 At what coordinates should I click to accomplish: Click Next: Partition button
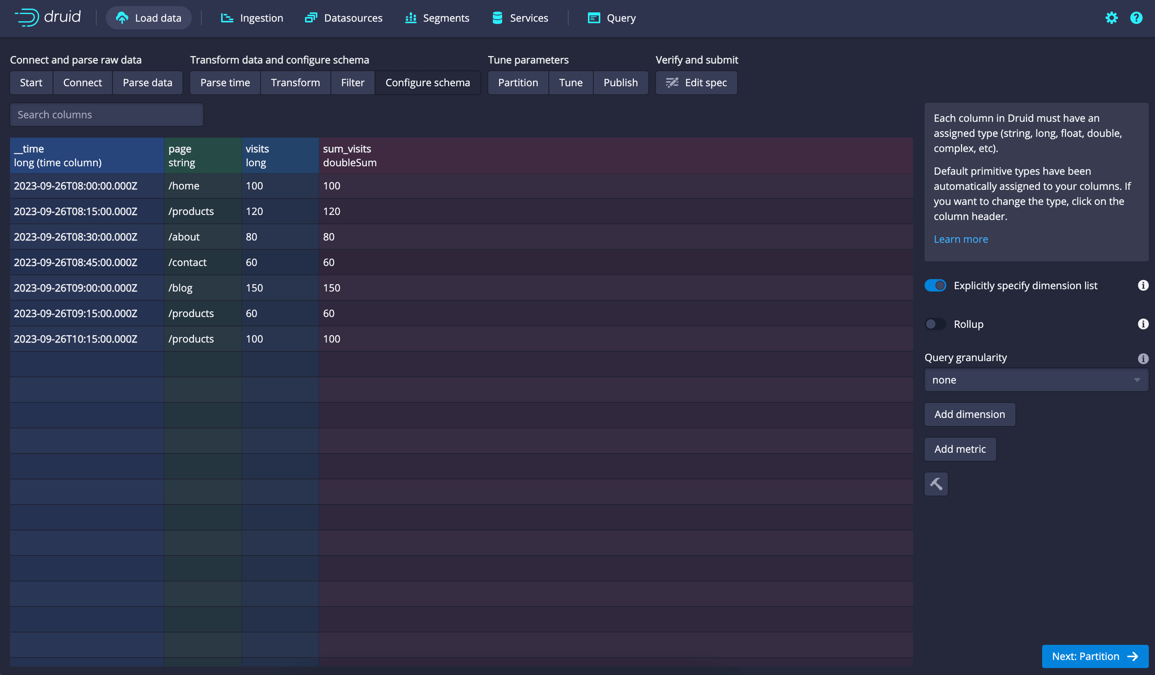[1094, 656]
